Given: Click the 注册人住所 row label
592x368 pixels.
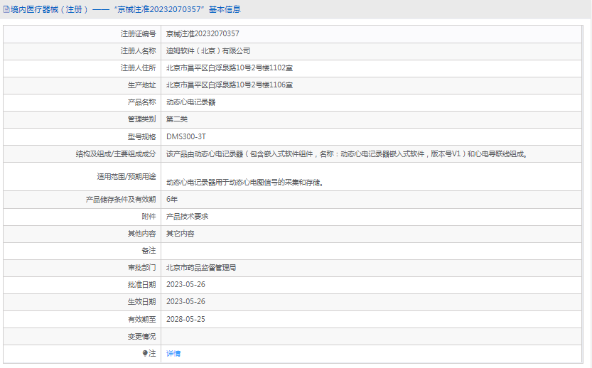Looking at the screenshot, I should click(138, 68).
